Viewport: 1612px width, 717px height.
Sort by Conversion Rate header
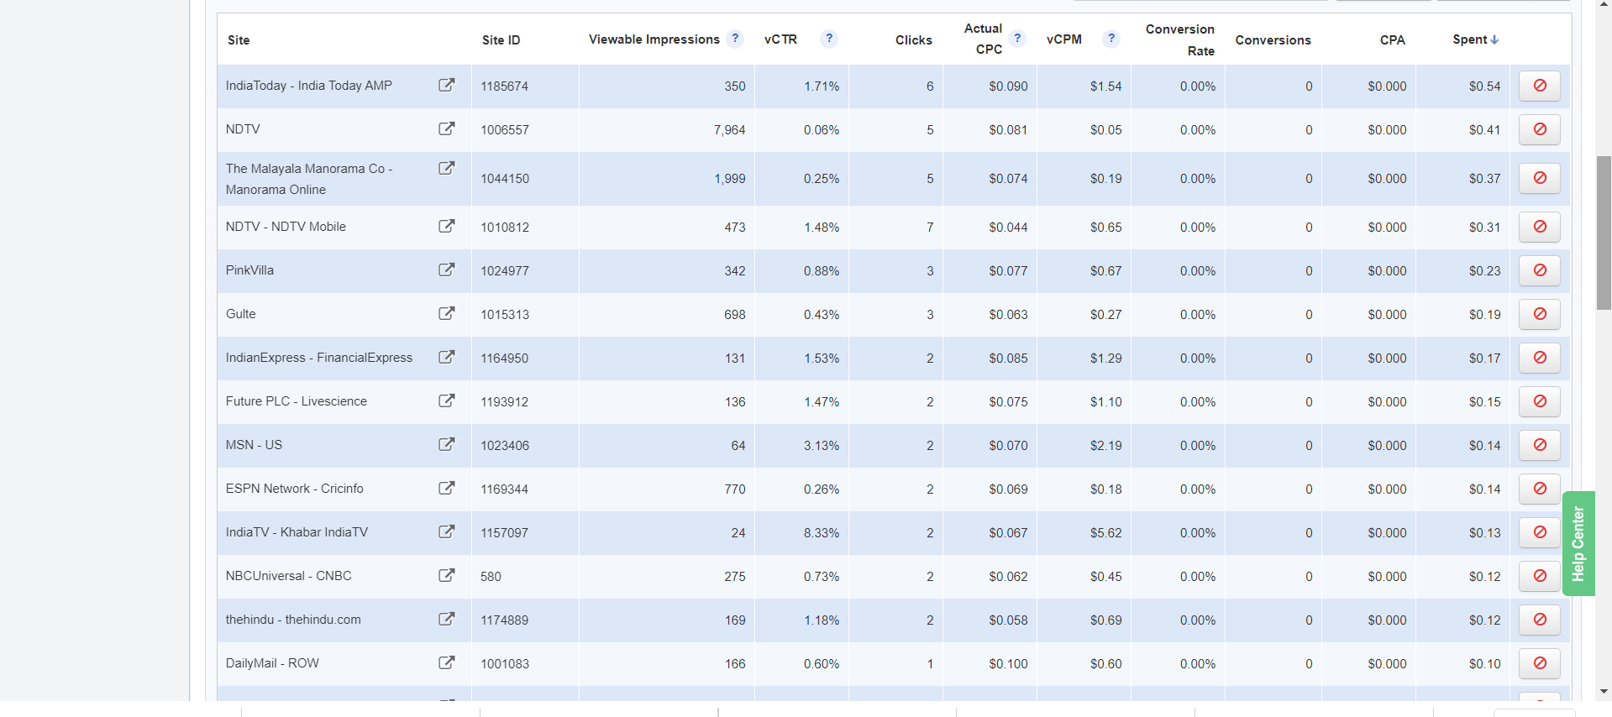pyautogui.click(x=1179, y=39)
